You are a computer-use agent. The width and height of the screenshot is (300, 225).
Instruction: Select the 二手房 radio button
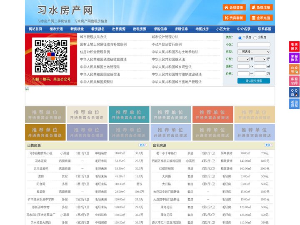click(240, 38)
